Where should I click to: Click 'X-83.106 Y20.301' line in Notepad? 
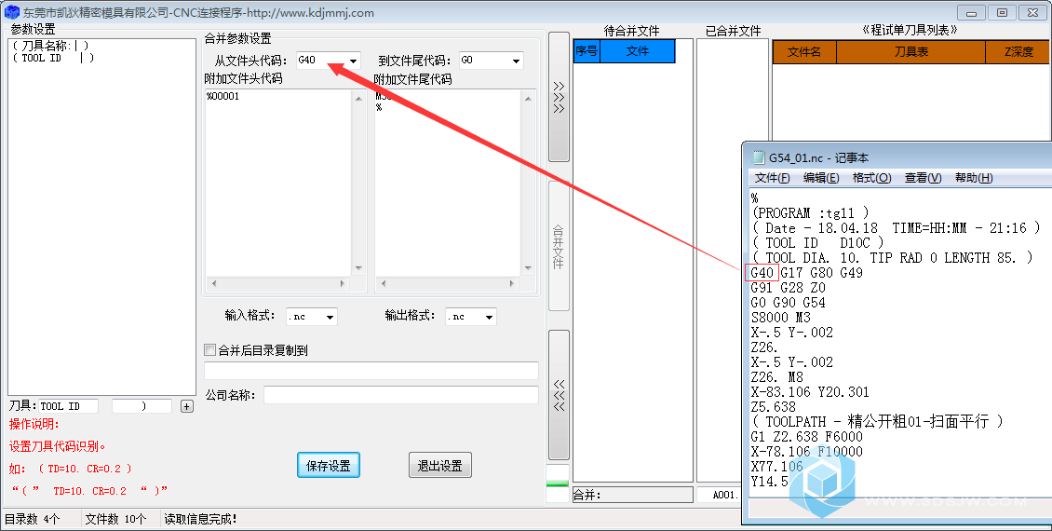(810, 391)
